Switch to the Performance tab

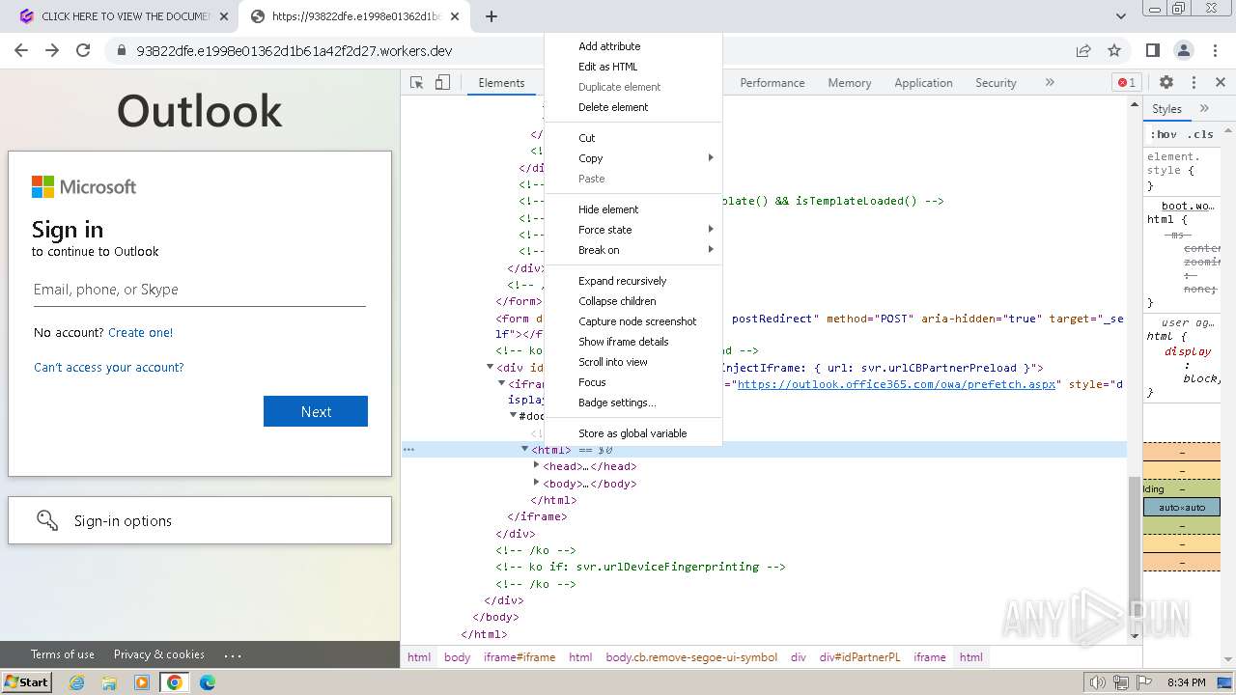772,83
